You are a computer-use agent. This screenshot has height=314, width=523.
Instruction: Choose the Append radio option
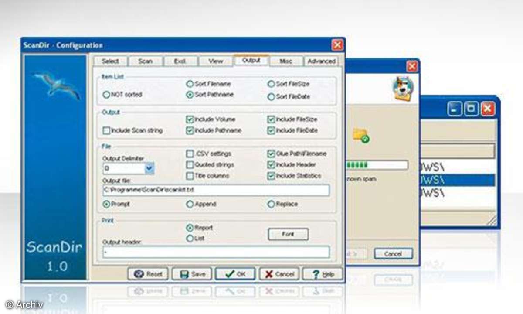click(x=190, y=204)
